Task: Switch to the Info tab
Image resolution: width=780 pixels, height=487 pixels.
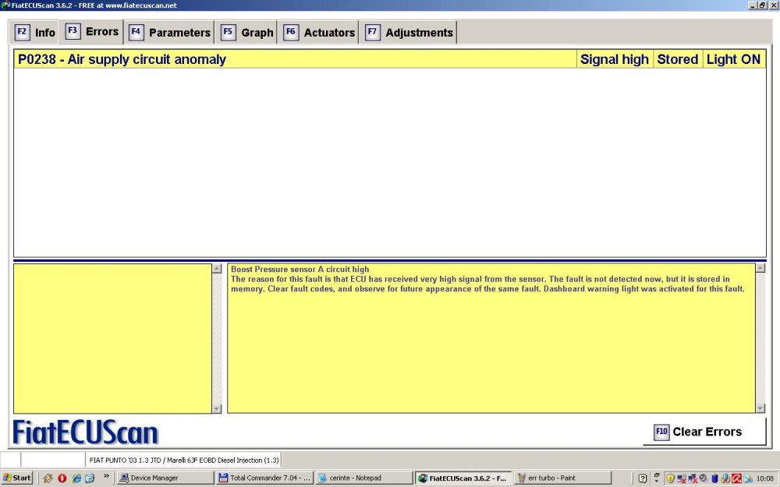Action: [x=35, y=33]
